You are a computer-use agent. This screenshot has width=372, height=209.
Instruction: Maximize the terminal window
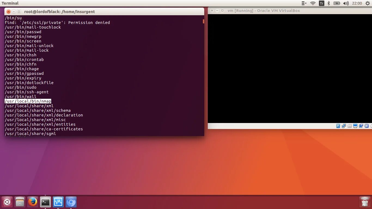pyautogui.click(x=19, y=11)
